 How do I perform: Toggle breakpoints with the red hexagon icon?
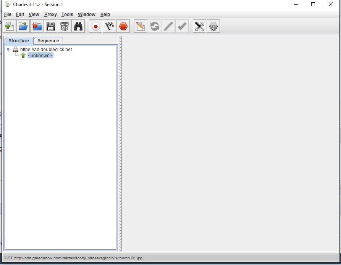tap(123, 26)
